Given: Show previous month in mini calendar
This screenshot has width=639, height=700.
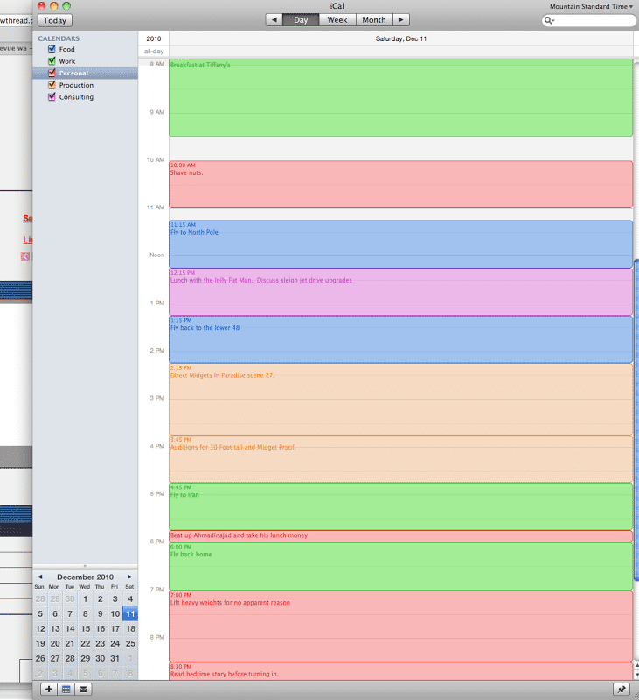Looking at the screenshot, I should [39, 577].
